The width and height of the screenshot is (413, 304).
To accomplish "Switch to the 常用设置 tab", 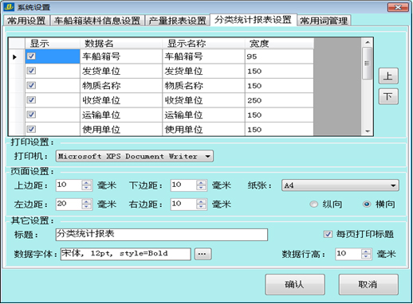I will coord(26,21).
